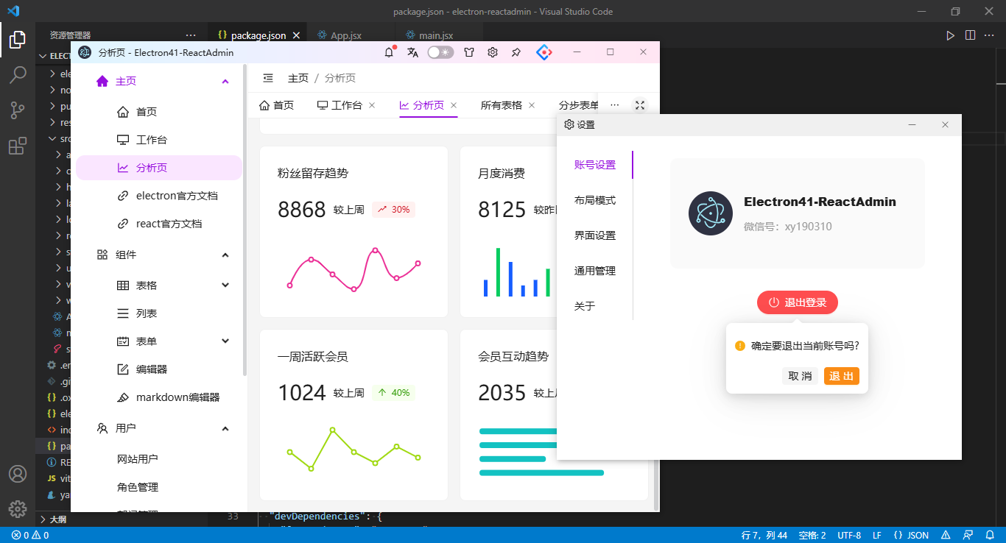The height and width of the screenshot is (543, 1006).
Task: Switch to main.jsx editor tab
Action: point(429,35)
